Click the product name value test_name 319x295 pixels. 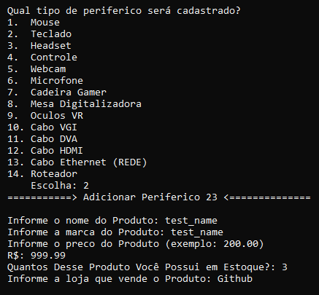[191, 221]
